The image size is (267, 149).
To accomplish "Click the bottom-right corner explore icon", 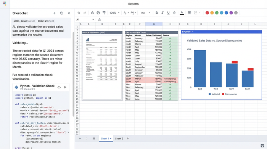I will [262, 146].
